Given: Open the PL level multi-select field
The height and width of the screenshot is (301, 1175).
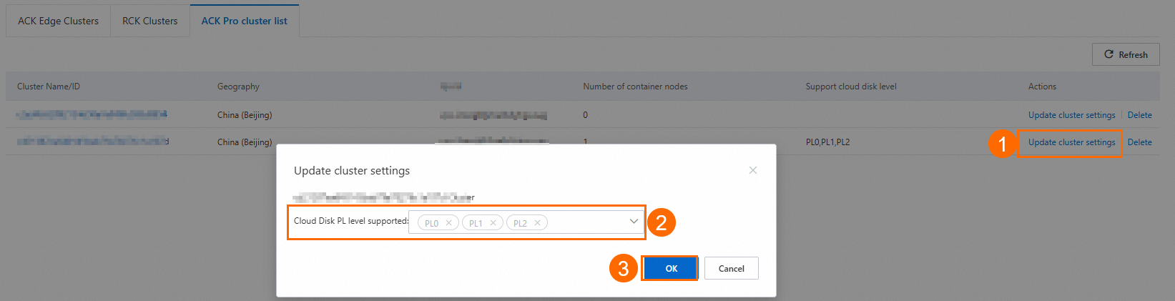Looking at the screenshot, I should [526, 222].
